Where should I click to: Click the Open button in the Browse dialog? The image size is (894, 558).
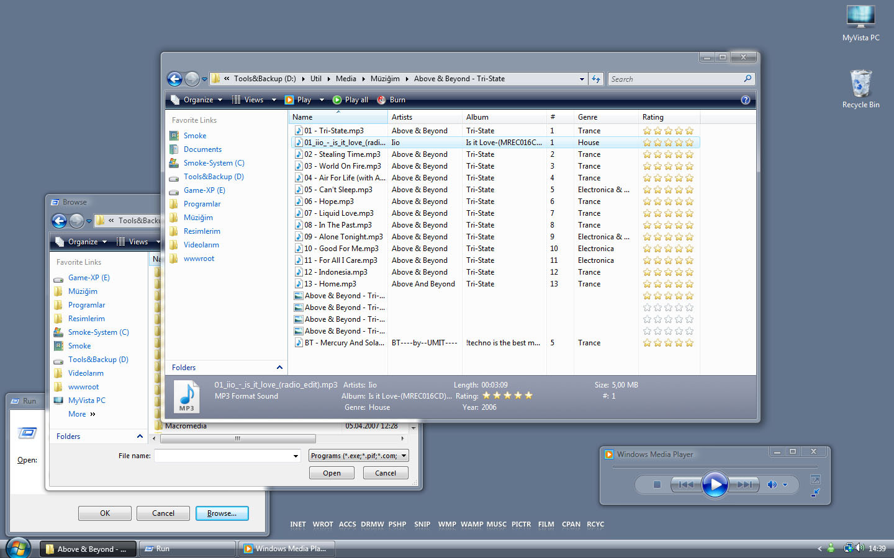point(332,473)
